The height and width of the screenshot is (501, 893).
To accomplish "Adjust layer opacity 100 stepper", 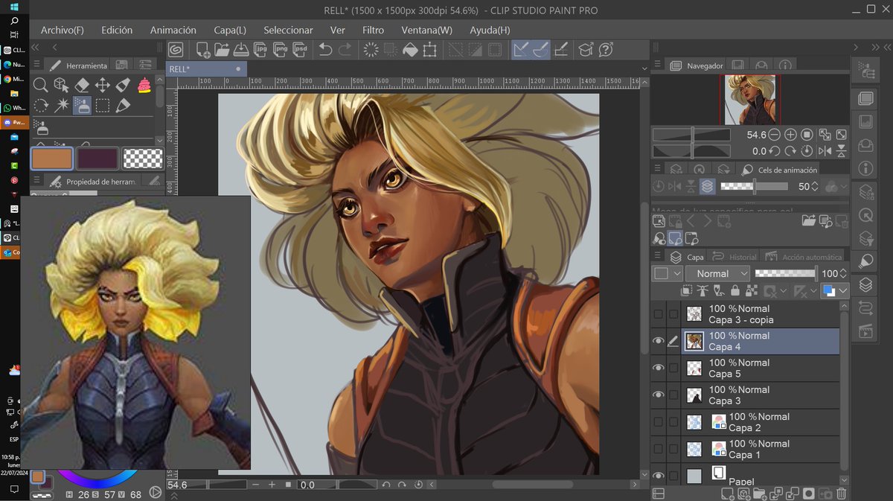I will point(844,273).
